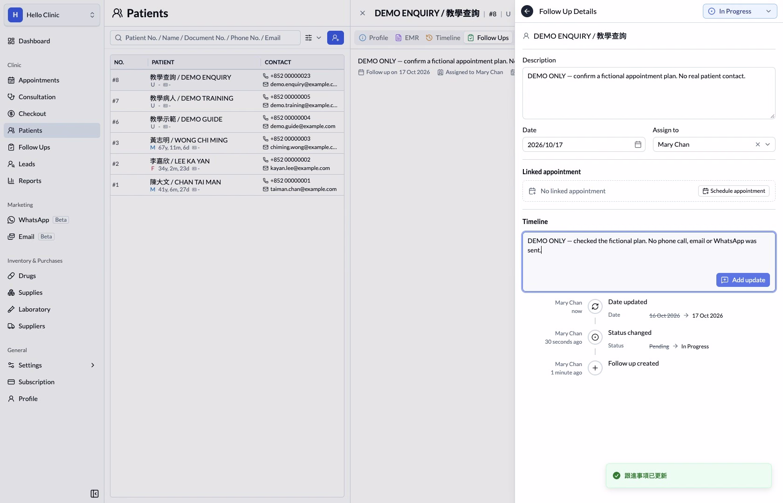Open the Hello Clinic switcher dropdown
The height and width of the screenshot is (503, 783).
(52, 15)
